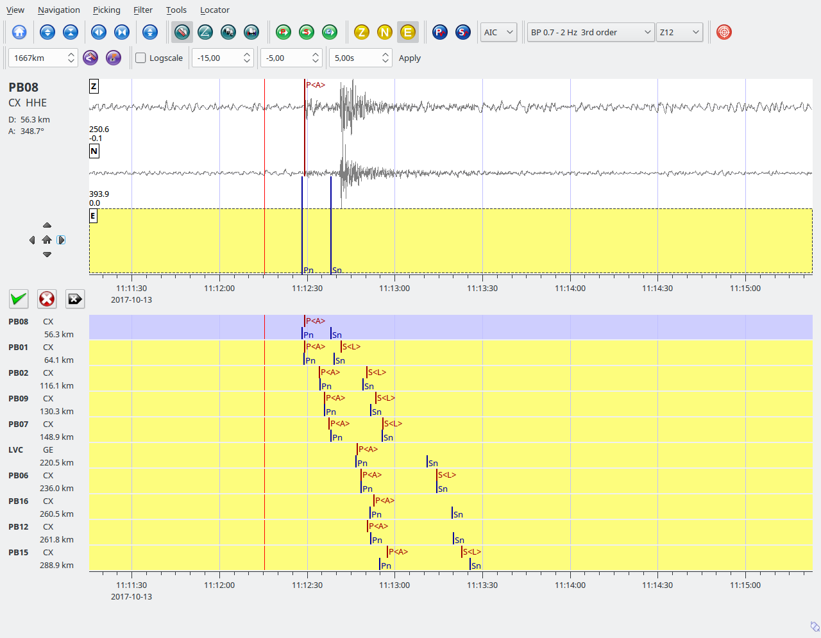Click the red X reject pick button
The height and width of the screenshot is (638, 821).
pyautogui.click(x=47, y=299)
